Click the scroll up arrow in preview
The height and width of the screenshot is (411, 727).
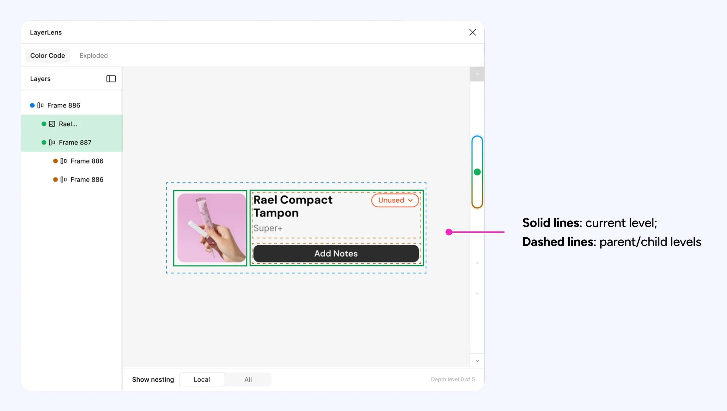tap(477, 74)
